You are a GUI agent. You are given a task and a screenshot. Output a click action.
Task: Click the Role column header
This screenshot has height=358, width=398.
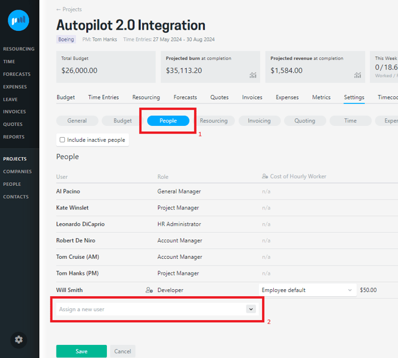163,176
